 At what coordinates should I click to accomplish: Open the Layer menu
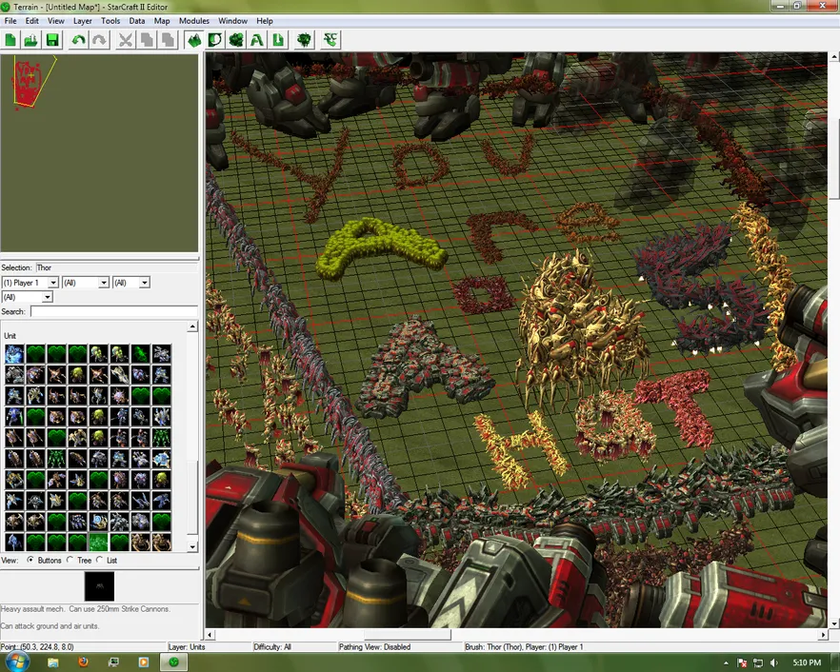click(x=83, y=21)
